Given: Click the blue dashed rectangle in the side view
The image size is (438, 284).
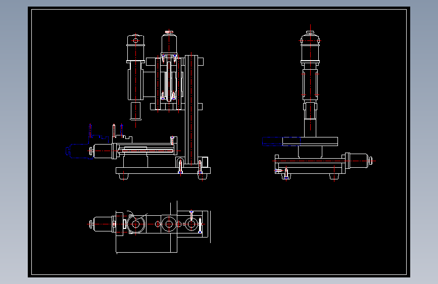Looking at the screenshot, I should point(281,141).
